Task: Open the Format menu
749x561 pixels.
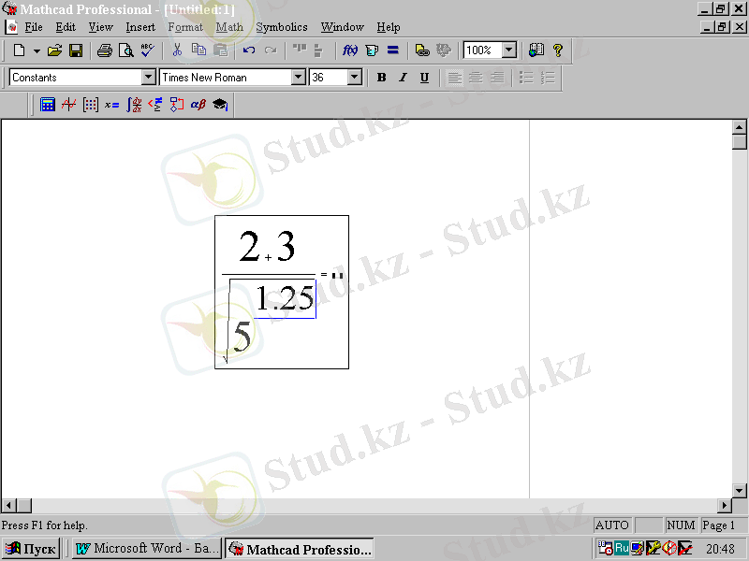Action: [185, 27]
